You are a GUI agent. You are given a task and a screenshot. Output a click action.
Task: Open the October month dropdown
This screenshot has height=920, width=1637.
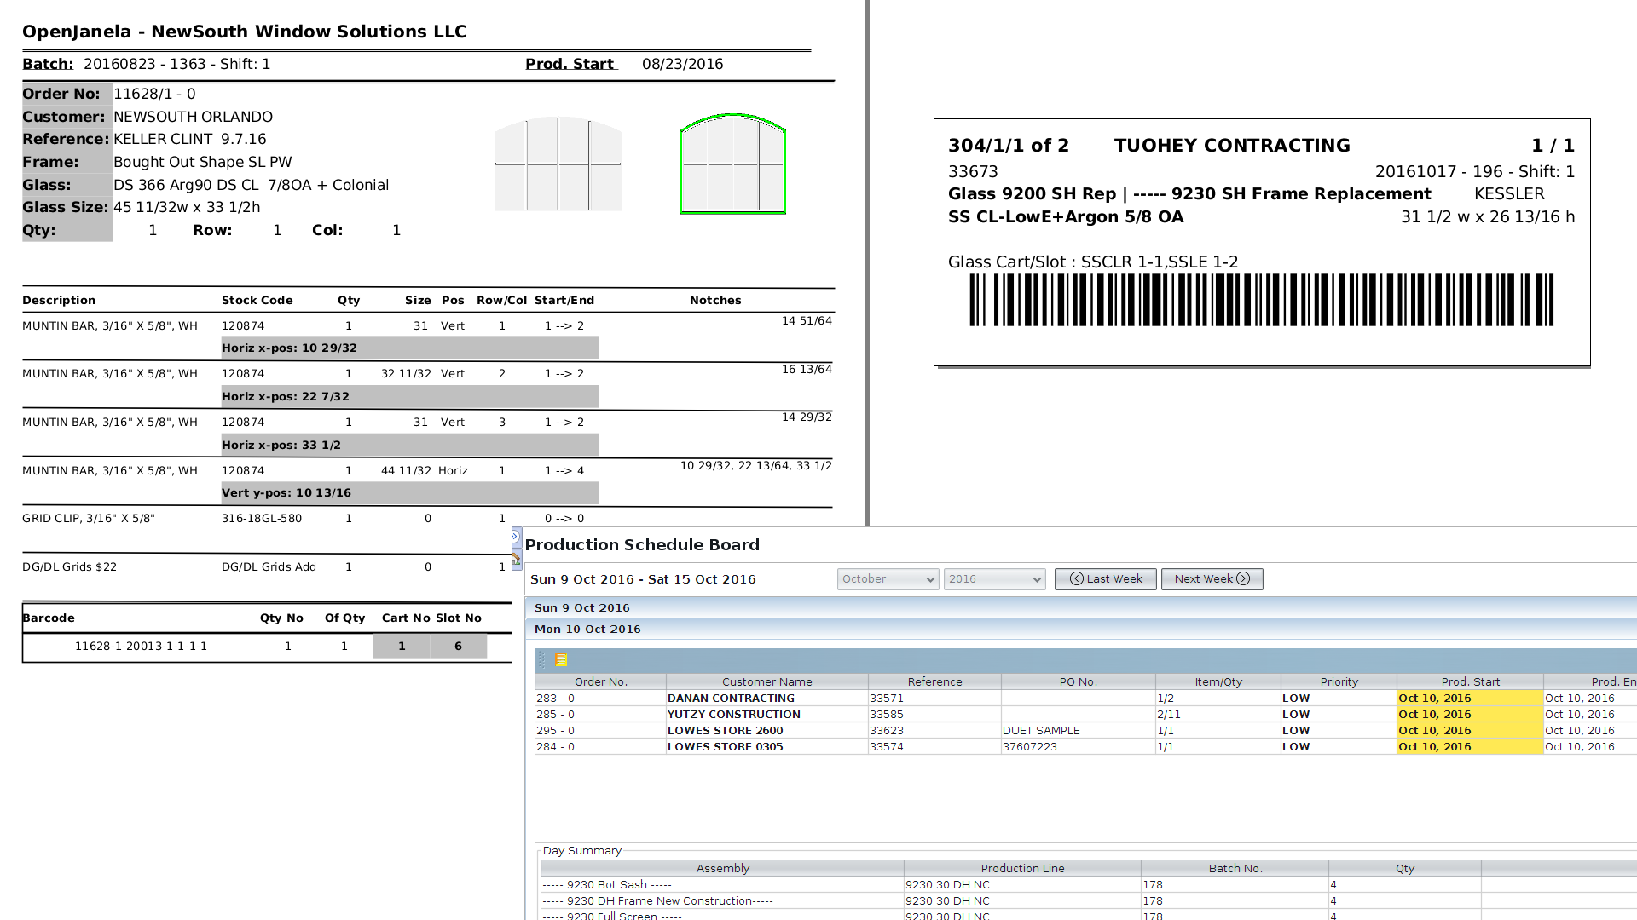point(888,579)
